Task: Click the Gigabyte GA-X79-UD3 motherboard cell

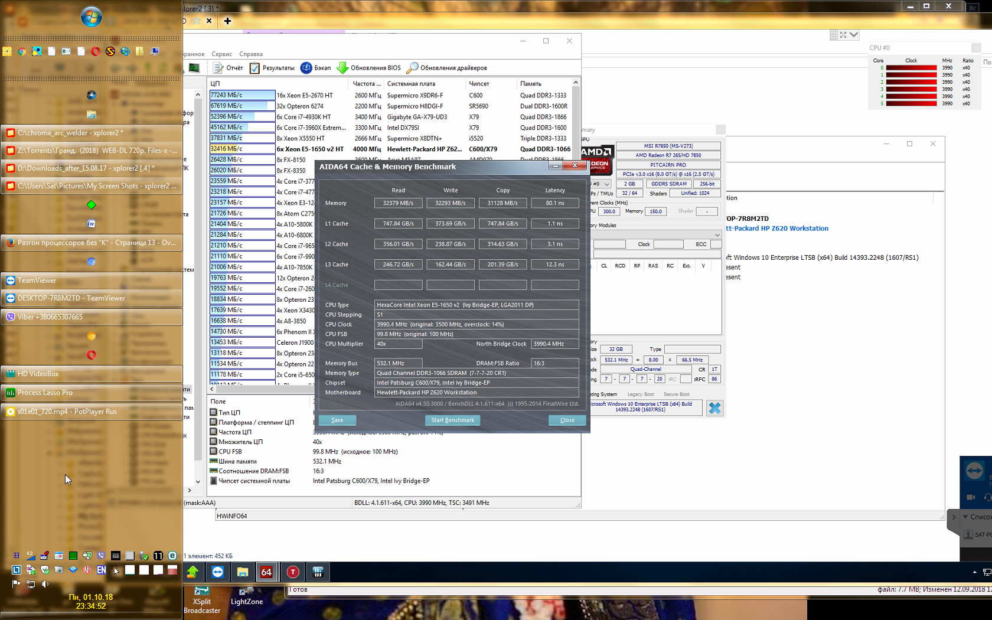Action: click(417, 117)
